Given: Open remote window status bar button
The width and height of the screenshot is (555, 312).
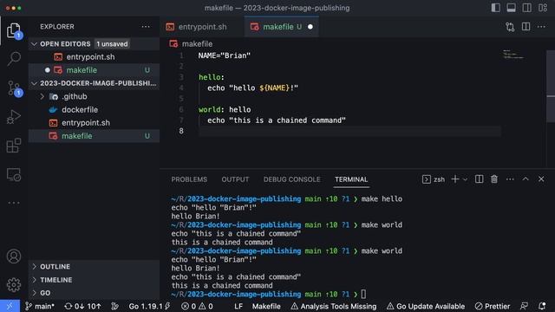Looking at the screenshot, I should [x=10, y=306].
